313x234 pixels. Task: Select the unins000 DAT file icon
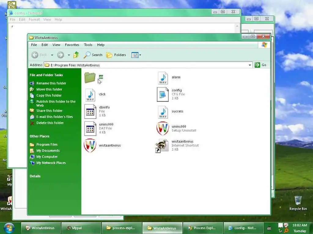coord(90,129)
